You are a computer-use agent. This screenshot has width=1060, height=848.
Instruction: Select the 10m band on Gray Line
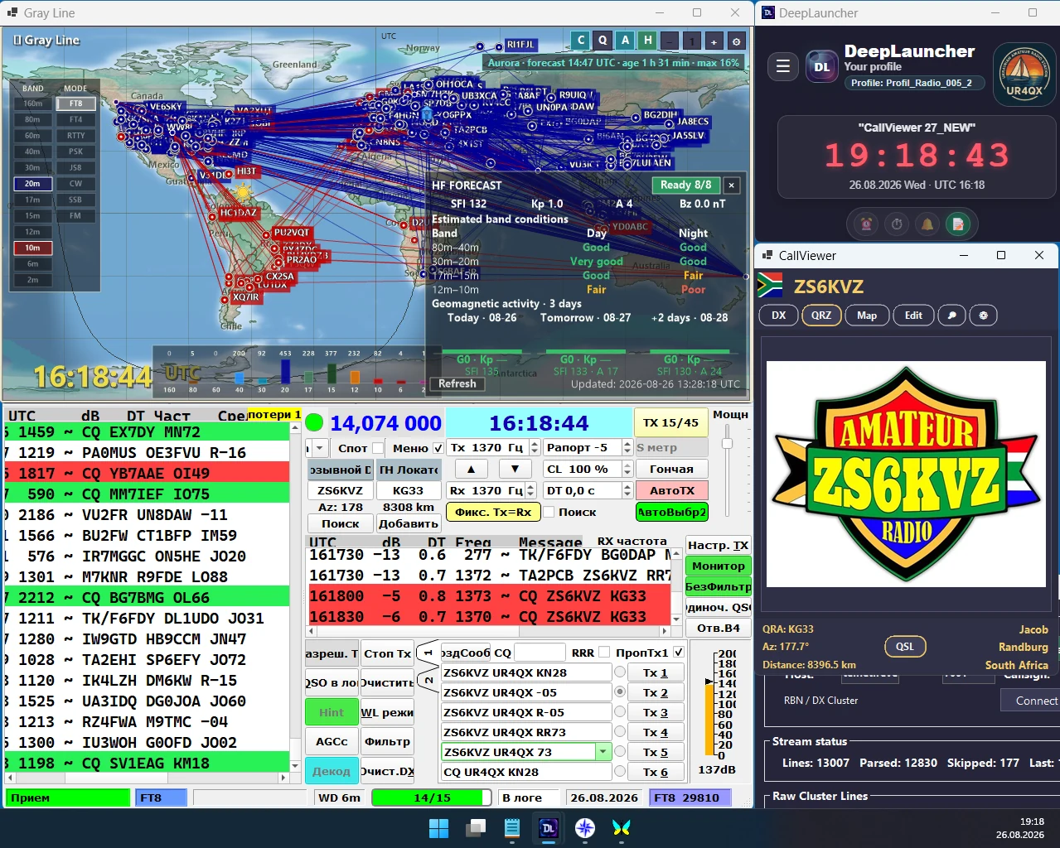tap(33, 248)
